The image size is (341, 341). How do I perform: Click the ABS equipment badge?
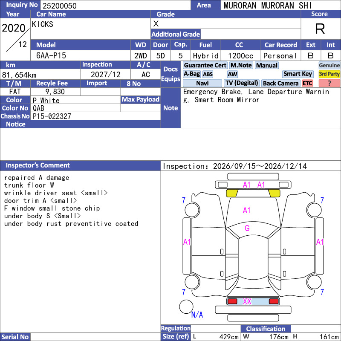208,74
